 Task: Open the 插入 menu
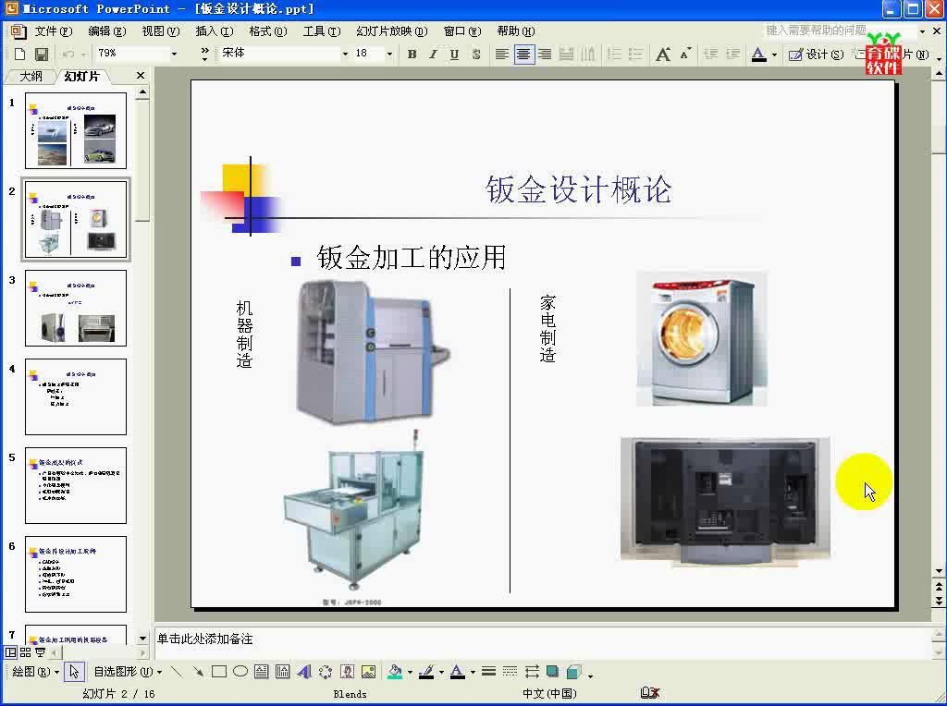click(215, 31)
